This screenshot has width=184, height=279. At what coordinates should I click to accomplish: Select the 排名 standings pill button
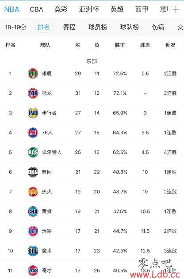tap(44, 27)
